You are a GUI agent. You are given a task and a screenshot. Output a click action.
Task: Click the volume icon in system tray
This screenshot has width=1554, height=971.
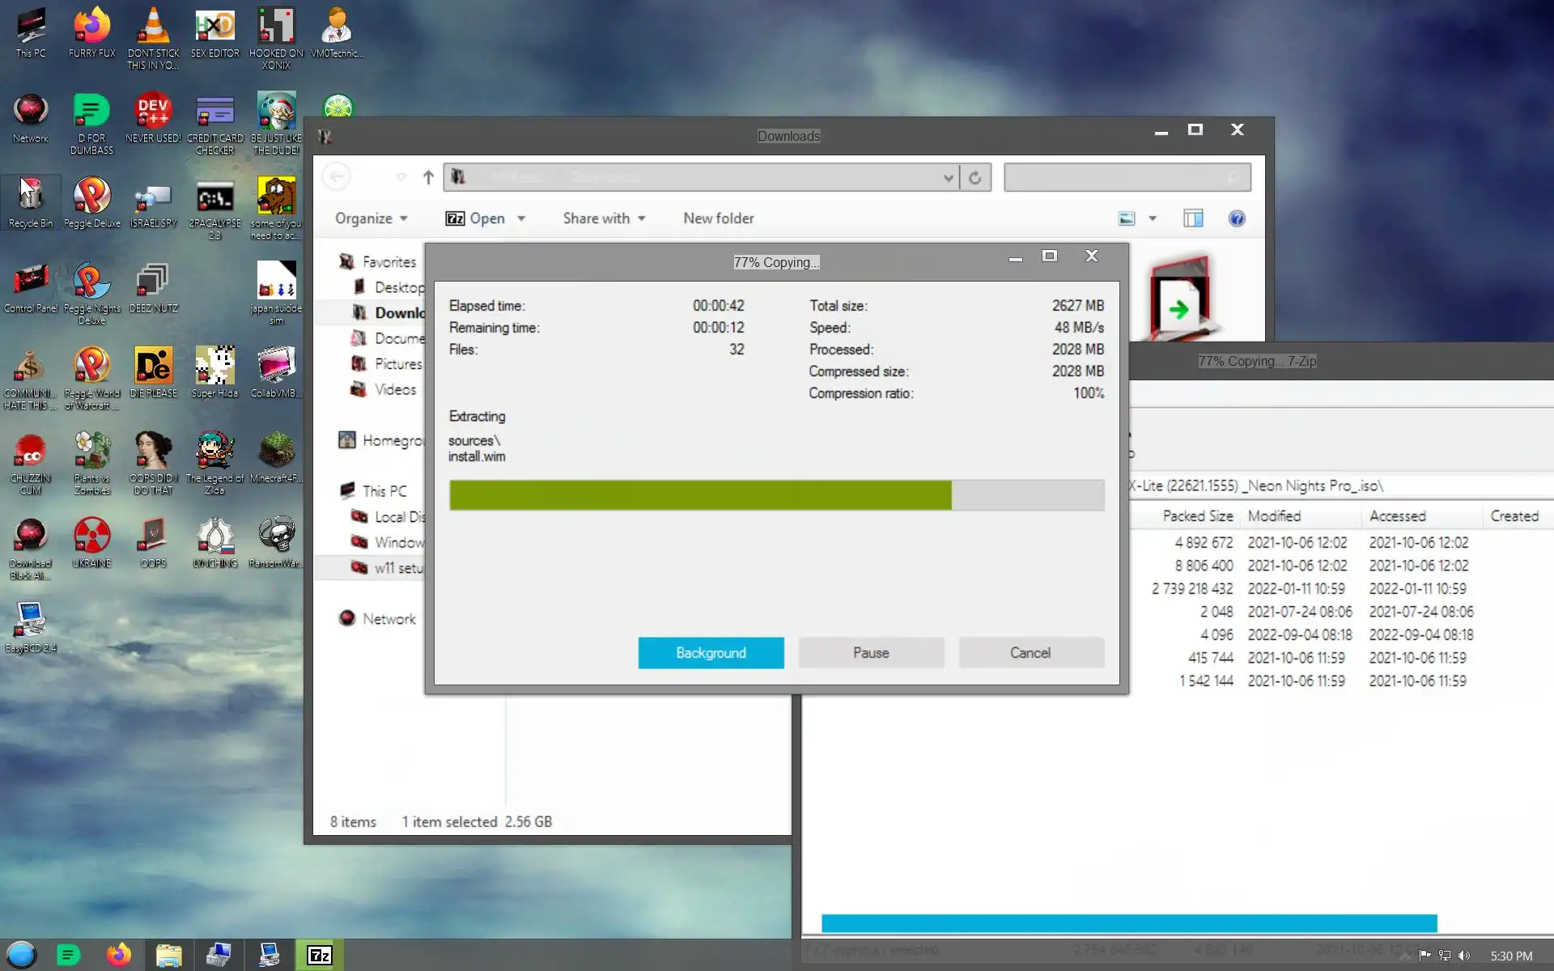coord(1464,956)
